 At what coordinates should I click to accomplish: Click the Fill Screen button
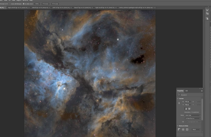[55, 4]
